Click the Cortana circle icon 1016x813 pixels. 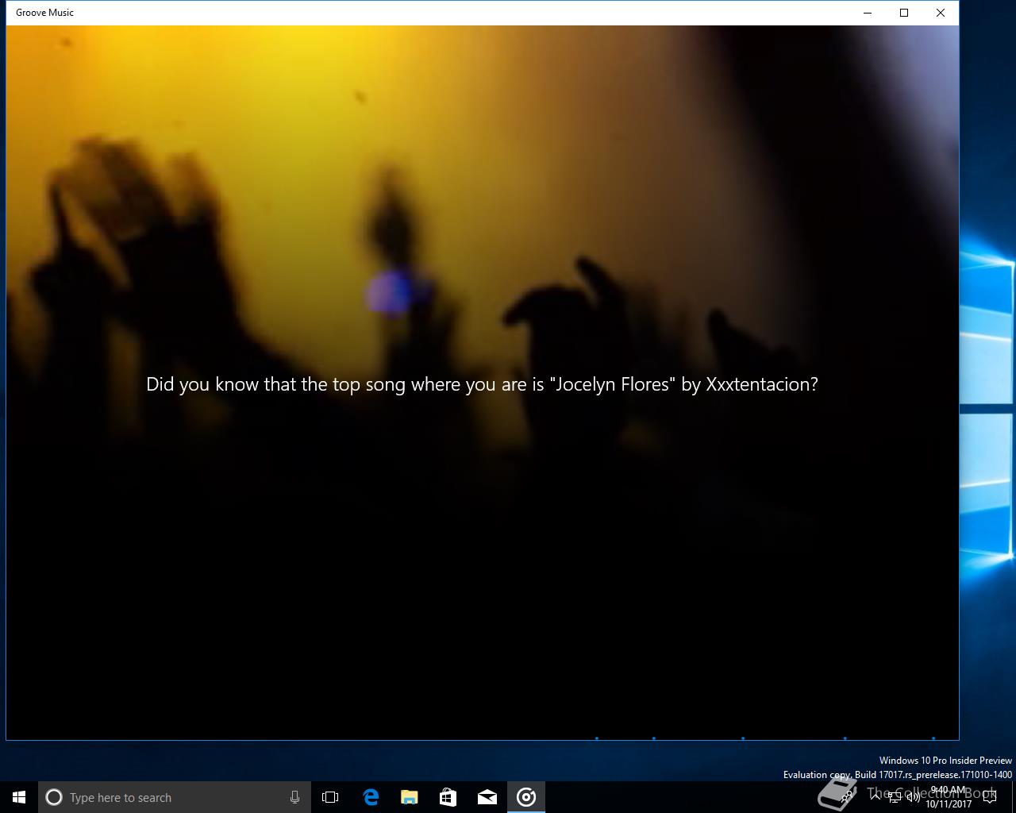[54, 797]
